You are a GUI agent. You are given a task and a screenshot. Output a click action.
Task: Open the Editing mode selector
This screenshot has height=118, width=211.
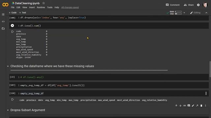(195, 13)
